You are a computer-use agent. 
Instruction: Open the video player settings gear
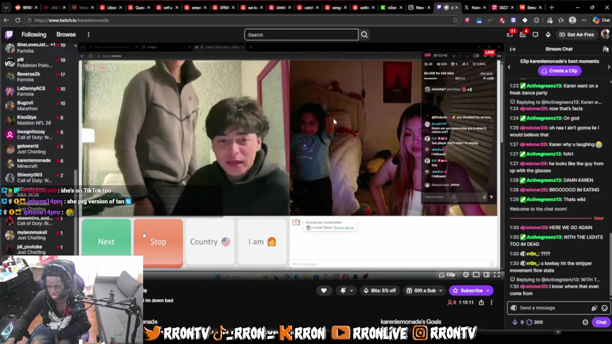466,275
